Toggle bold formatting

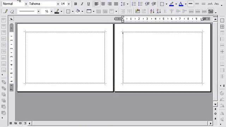coord(76,4)
